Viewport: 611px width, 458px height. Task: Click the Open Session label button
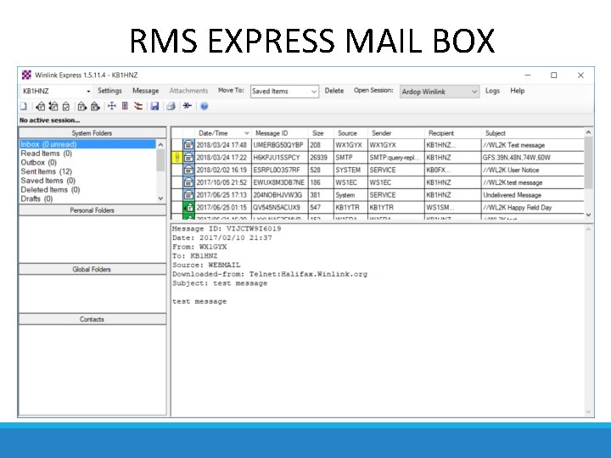[x=373, y=91]
